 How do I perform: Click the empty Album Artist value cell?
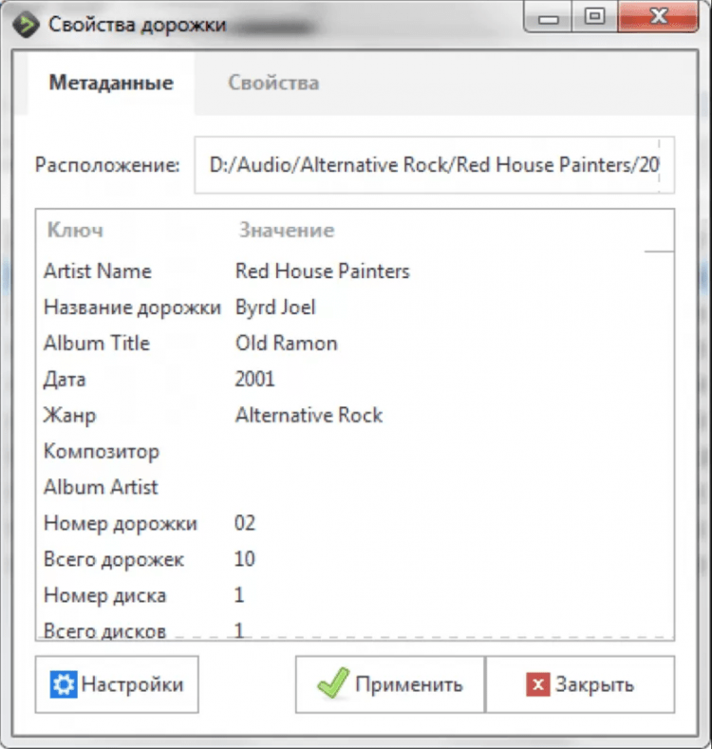tap(380, 487)
